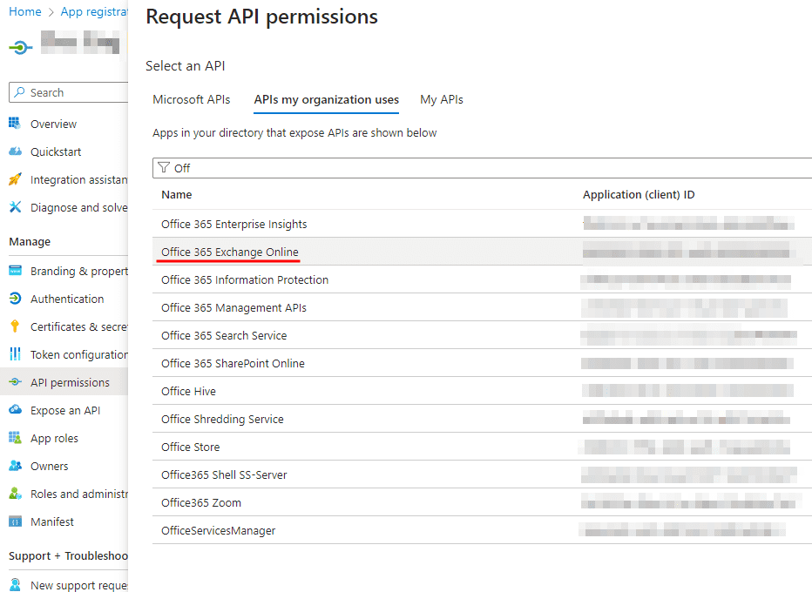Click the Expose an API cloud icon

tap(15, 410)
